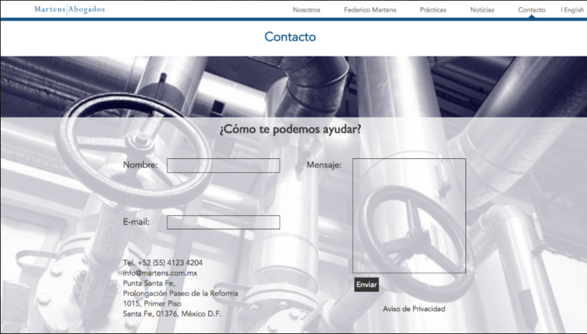Open the Aviso de Privacidad link
587x334 pixels.
click(x=414, y=309)
